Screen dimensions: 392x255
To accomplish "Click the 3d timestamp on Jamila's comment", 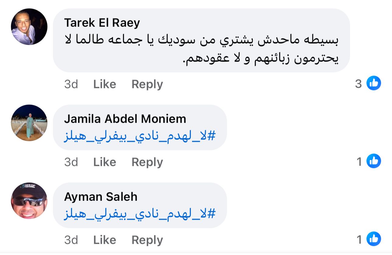I will [x=71, y=162].
